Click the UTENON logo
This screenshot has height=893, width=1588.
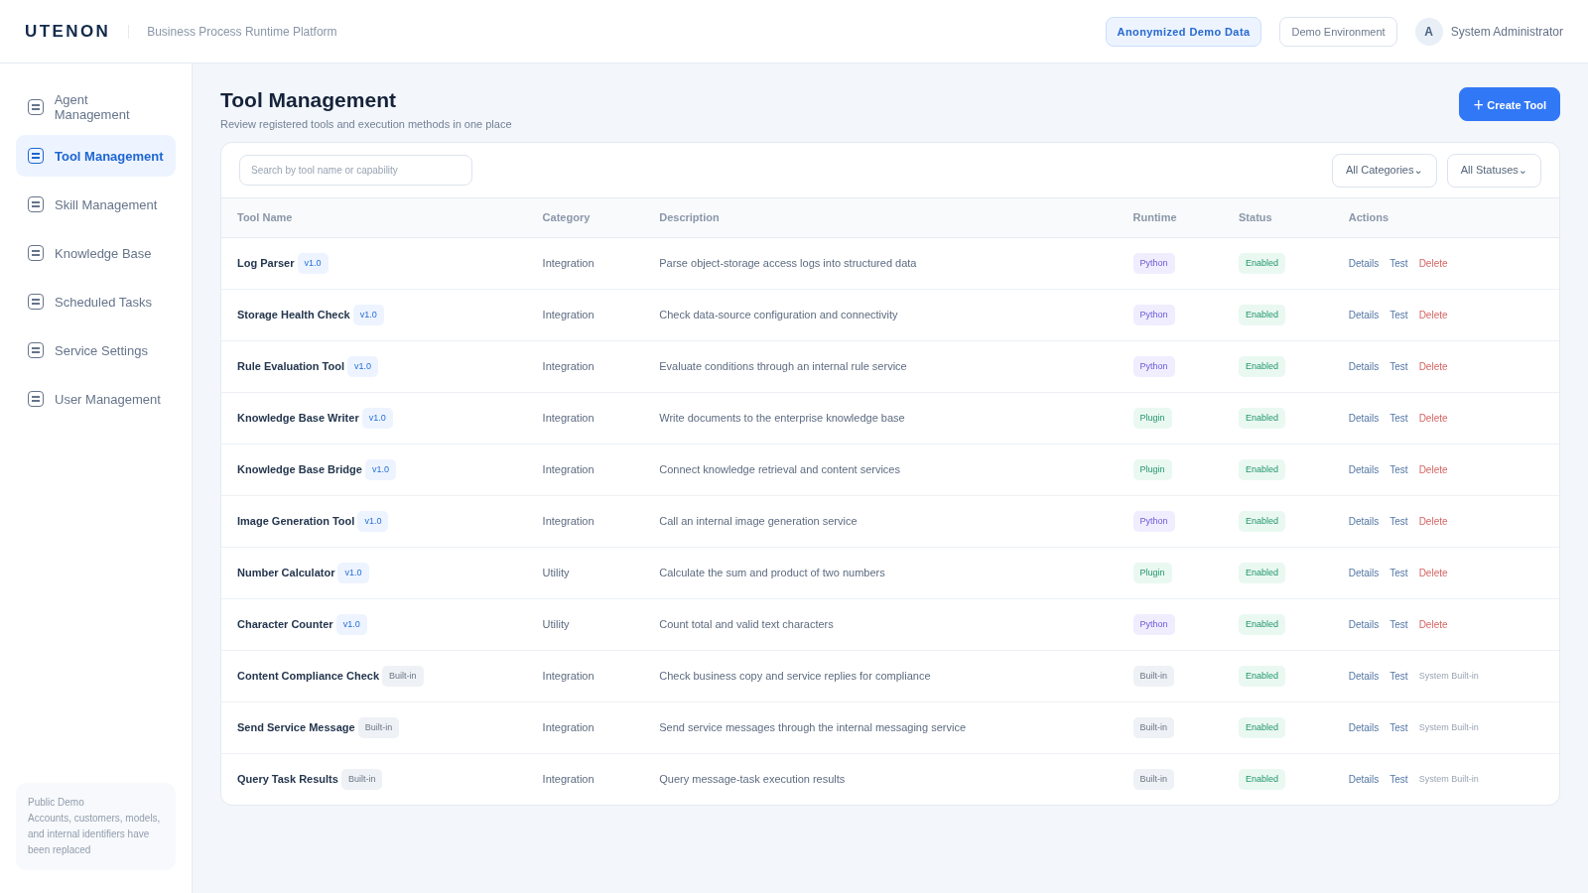(67, 32)
